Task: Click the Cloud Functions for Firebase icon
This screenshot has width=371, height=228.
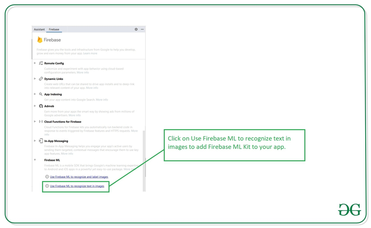Action: [x=41, y=121]
